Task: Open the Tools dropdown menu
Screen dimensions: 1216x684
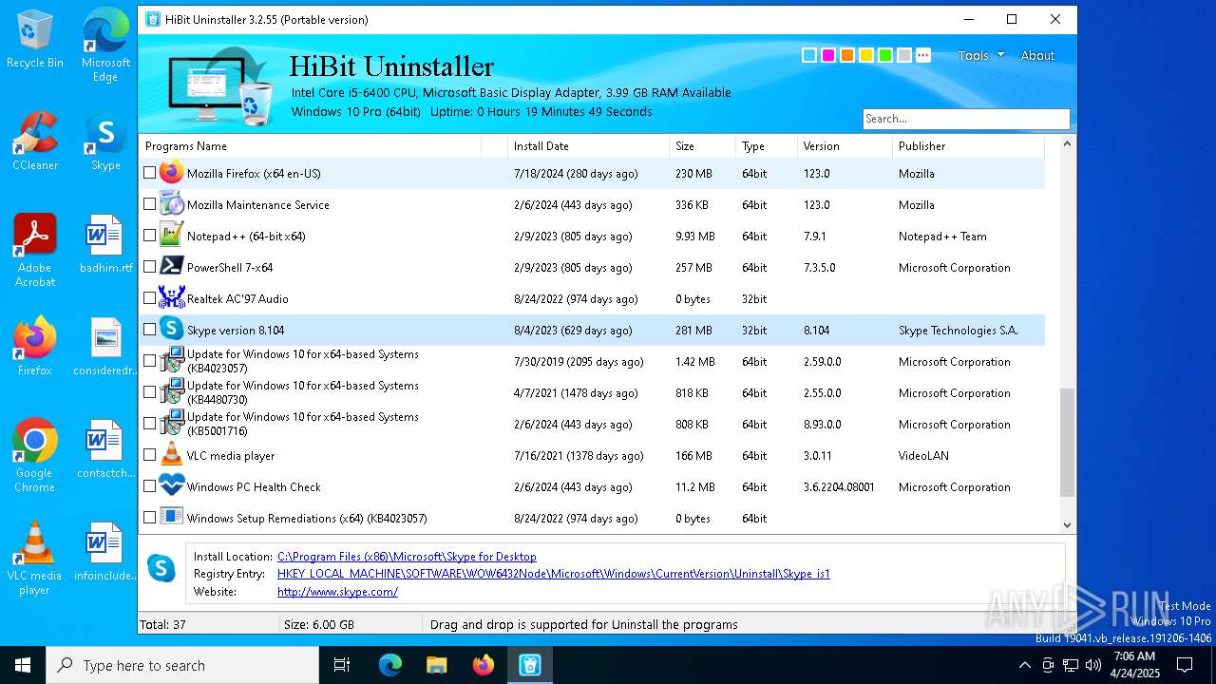Action: pos(980,55)
